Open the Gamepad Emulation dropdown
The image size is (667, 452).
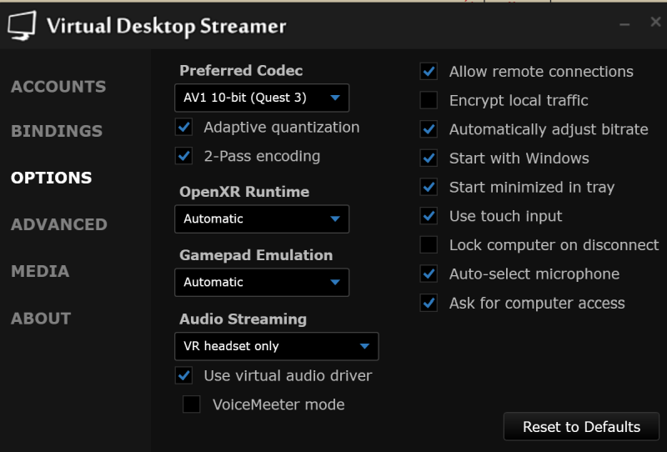262,282
